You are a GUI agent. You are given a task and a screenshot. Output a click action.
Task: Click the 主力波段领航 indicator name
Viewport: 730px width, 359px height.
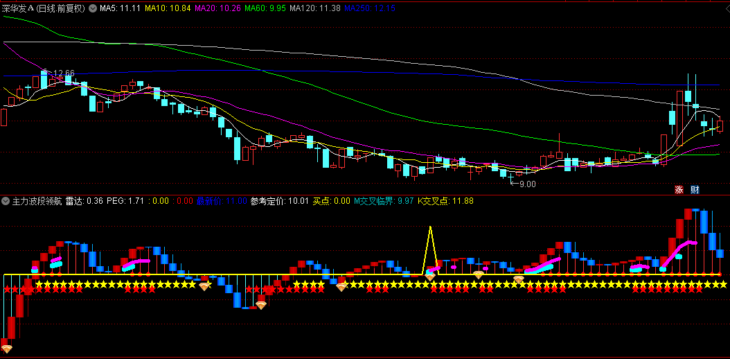click(x=36, y=201)
